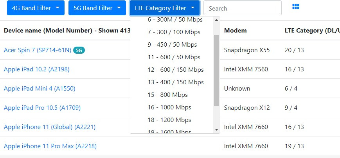This screenshot has height=158, width=340.
Task: Open the 5G Band Filter dropdown
Action: (97, 8)
